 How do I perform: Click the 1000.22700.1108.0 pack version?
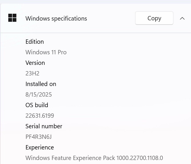(140, 158)
